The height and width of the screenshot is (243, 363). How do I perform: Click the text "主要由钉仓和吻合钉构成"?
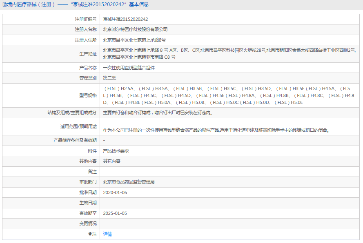coord(127,113)
